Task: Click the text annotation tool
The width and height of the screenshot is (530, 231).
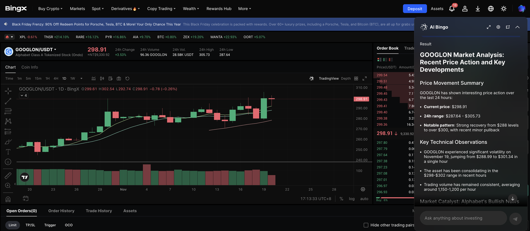Action: point(8,152)
